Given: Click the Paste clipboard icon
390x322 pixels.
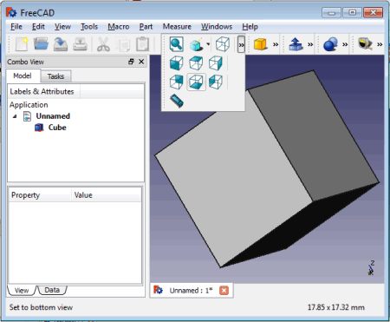Looking at the screenshot, I should point(142,44).
